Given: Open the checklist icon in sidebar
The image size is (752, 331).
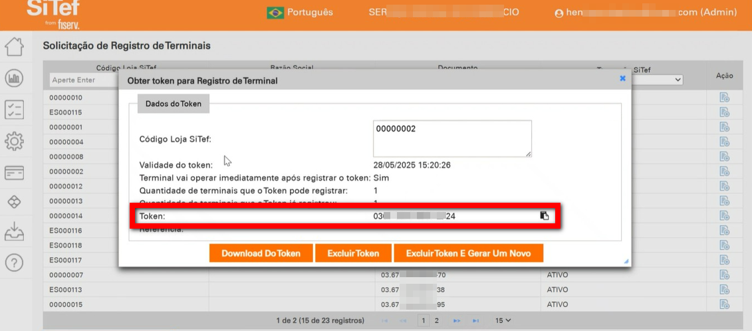Looking at the screenshot, I should (x=14, y=110).
